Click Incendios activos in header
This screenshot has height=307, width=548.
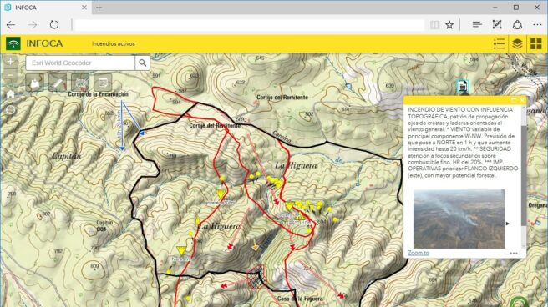click(114, 43)
